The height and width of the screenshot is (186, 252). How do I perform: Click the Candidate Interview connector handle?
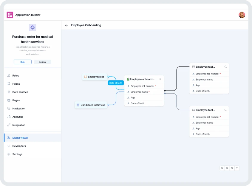point(108,105)
